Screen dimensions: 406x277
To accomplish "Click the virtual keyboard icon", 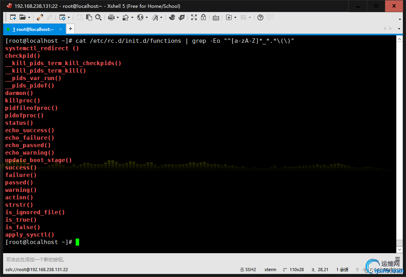I will [216, 18].
